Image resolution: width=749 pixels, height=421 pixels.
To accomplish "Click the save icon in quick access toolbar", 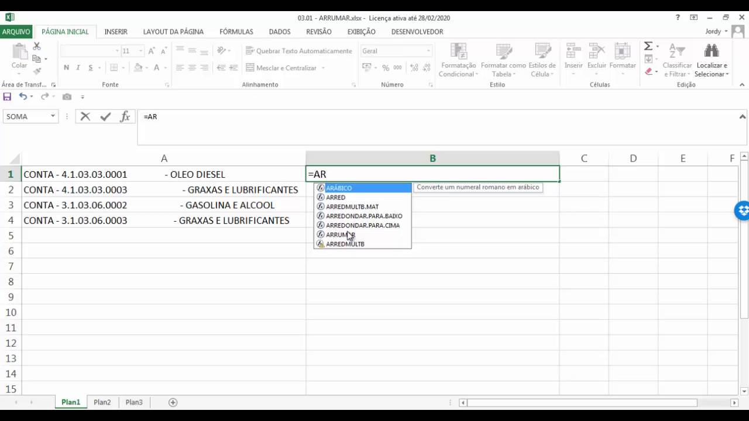I will pos(7,96).
